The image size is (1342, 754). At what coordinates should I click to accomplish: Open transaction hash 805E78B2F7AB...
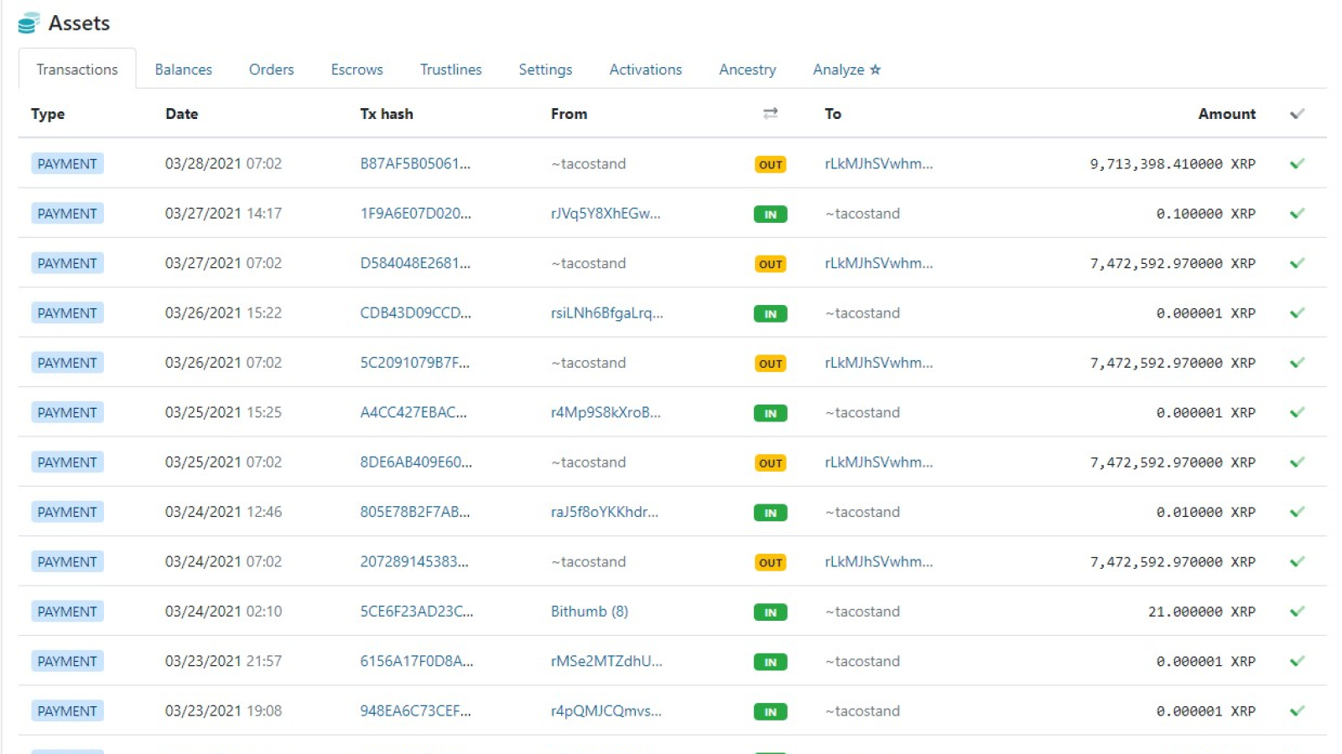tap(414, 512)
